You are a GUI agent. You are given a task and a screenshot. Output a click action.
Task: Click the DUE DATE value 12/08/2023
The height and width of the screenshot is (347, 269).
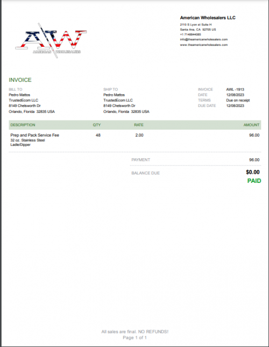click(x=235, y=106)
